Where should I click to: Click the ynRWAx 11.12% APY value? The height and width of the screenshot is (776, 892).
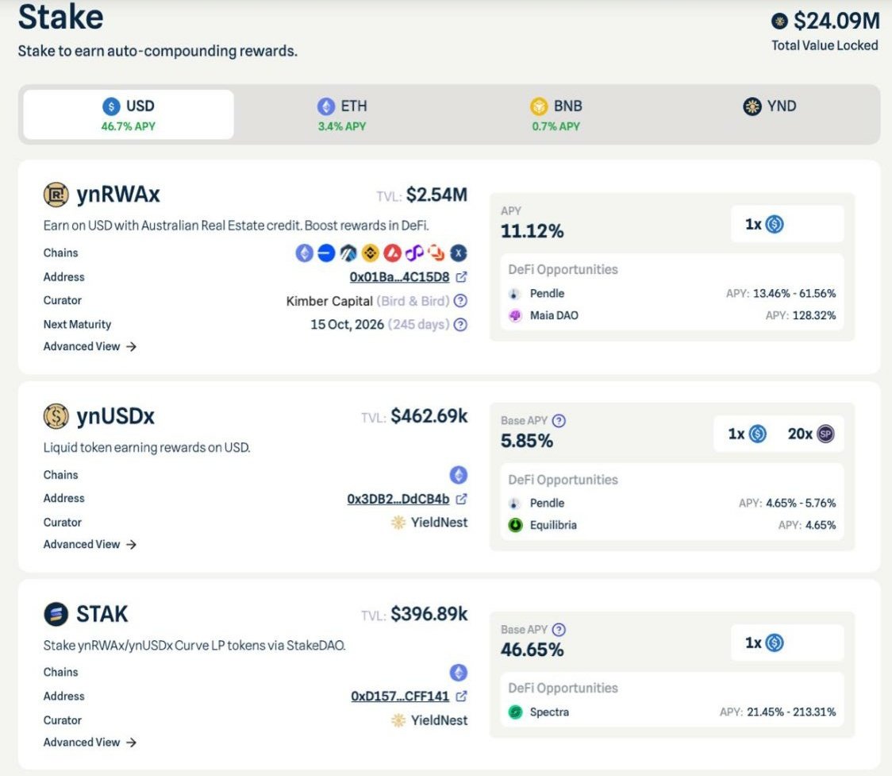(533, 231)
